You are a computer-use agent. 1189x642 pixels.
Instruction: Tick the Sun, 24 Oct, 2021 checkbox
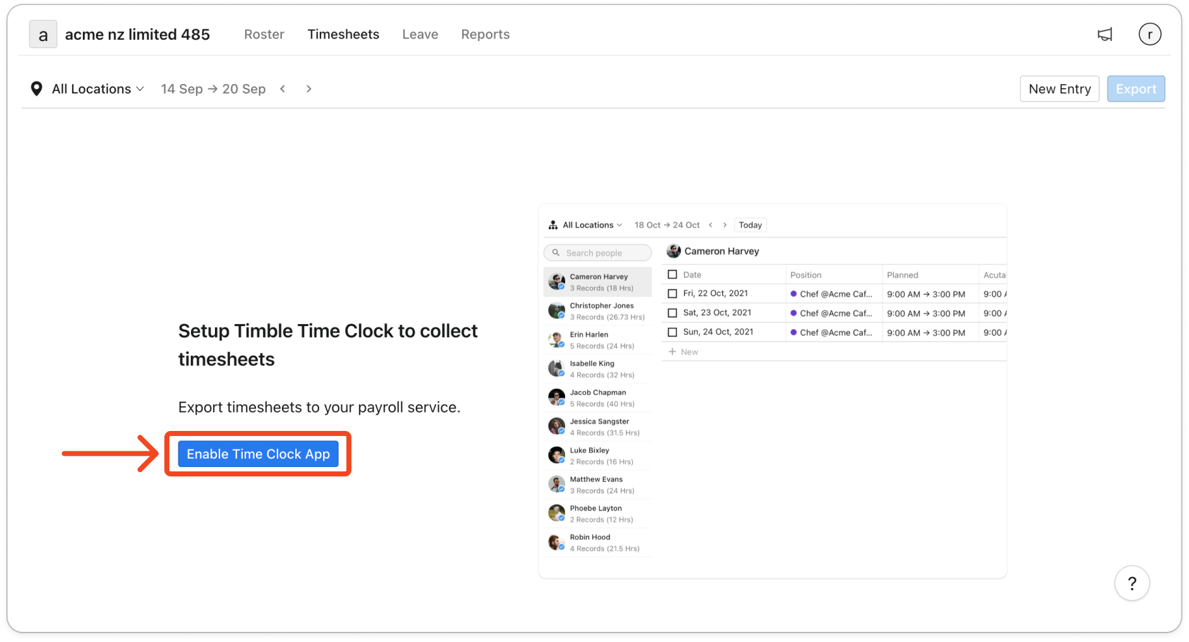(x=673, y=332)
